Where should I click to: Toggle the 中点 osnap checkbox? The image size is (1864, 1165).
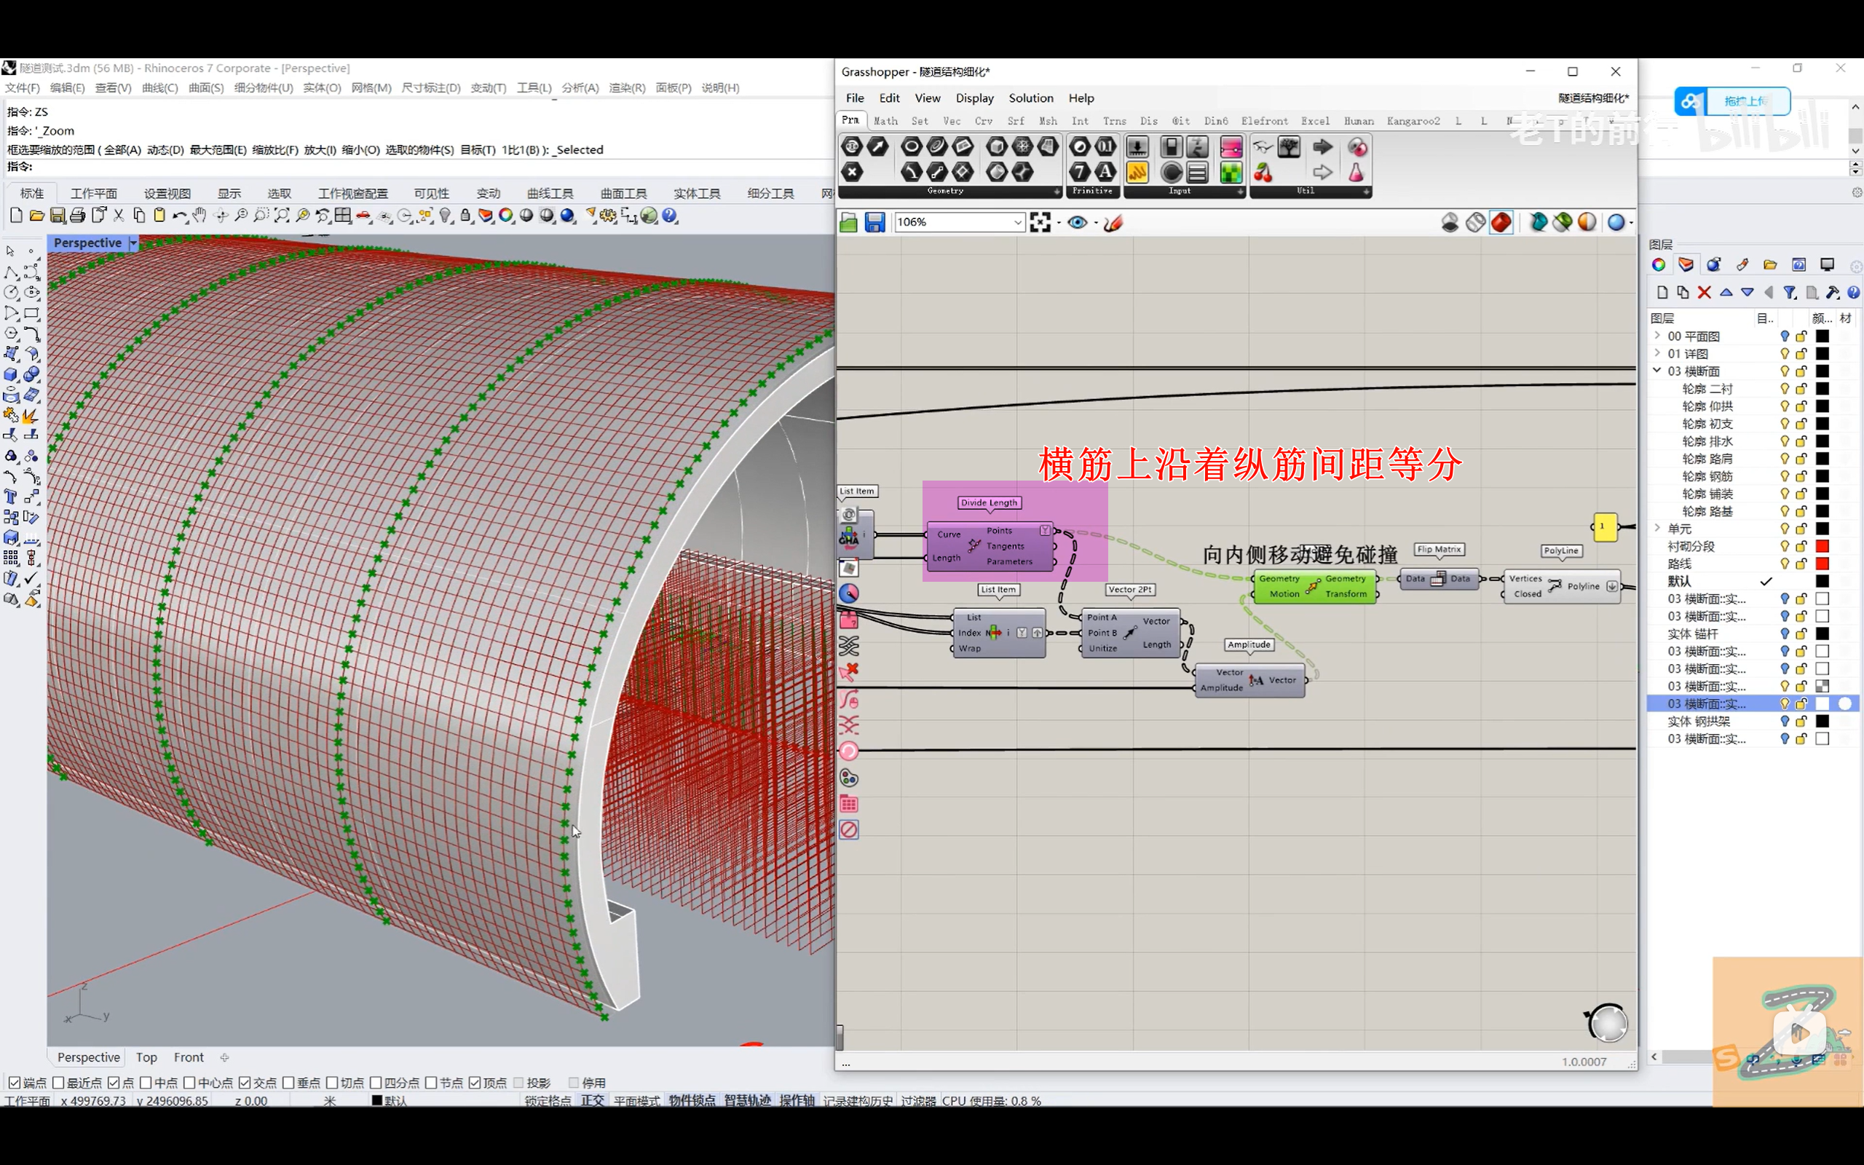[146, 1083]
